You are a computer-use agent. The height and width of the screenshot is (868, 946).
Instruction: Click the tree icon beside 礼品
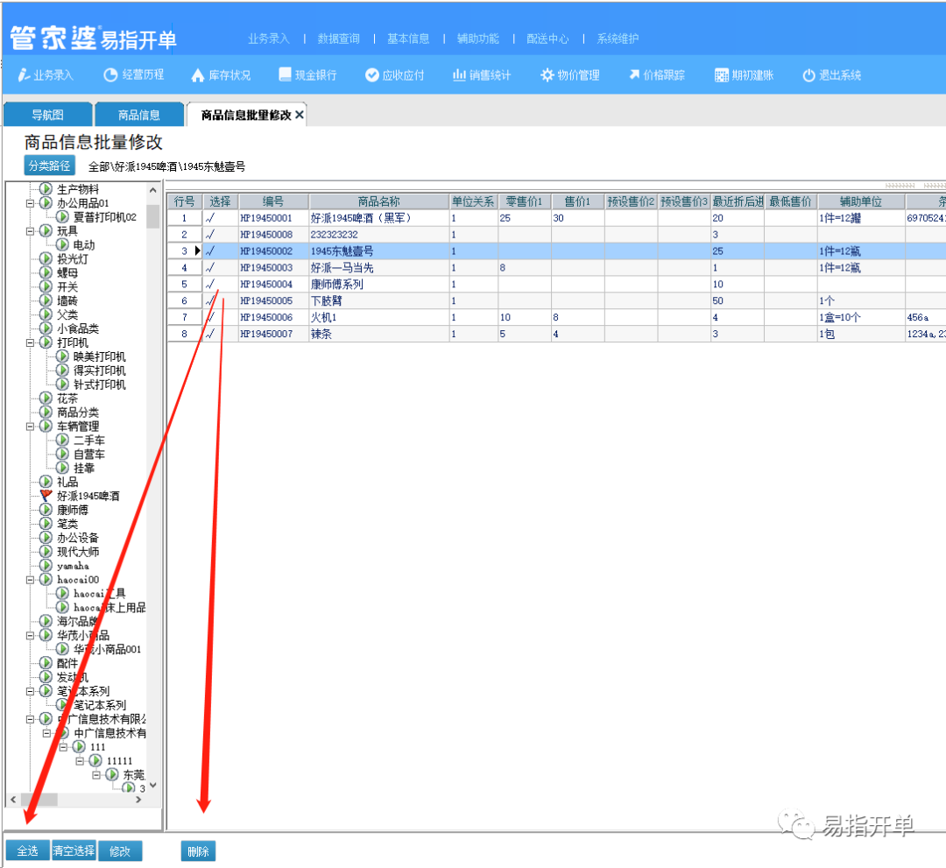tap(46, 482)
